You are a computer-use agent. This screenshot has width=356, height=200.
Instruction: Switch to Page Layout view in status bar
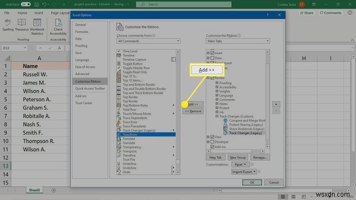tap(294, 197)
